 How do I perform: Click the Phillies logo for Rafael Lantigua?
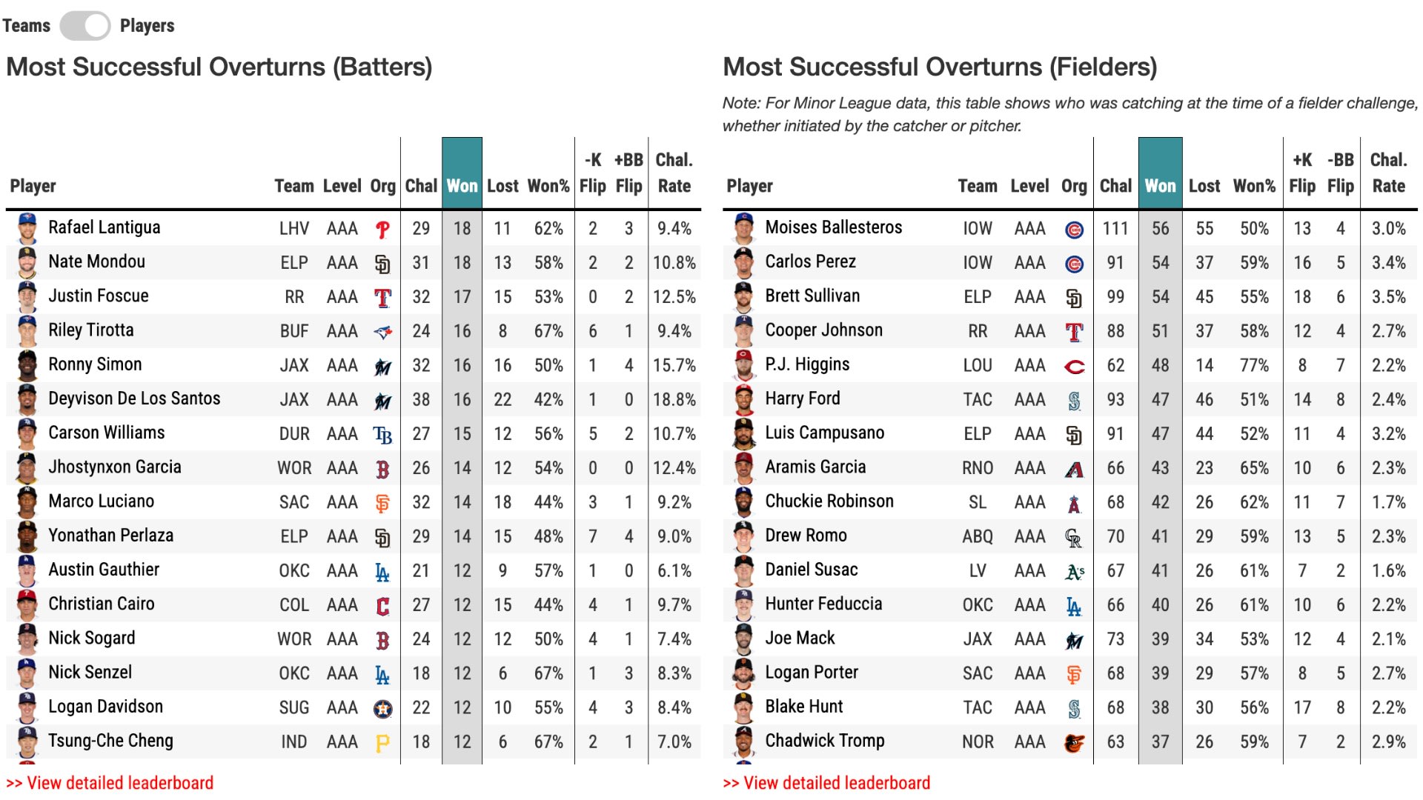coord(382,230)
